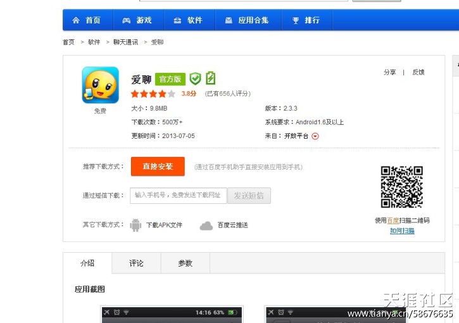The height and width of the screenshot is (323, 459).
Task: Open the 如何扫描 how-to-scan link
Action: [x=402, y=231]
